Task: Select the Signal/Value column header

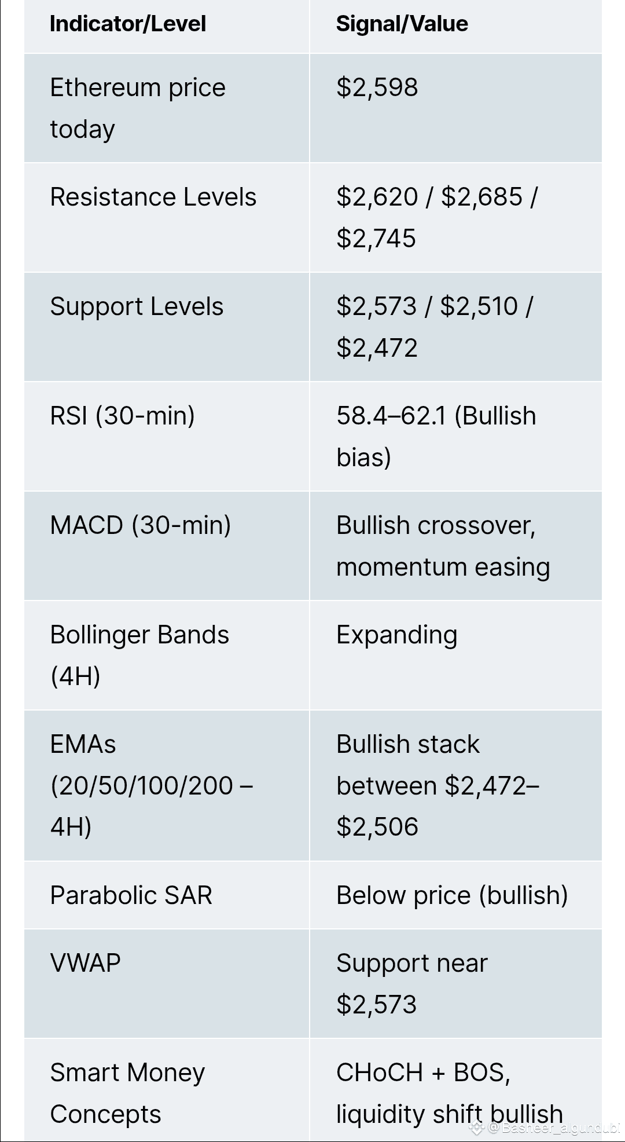Action: (402, 24)
